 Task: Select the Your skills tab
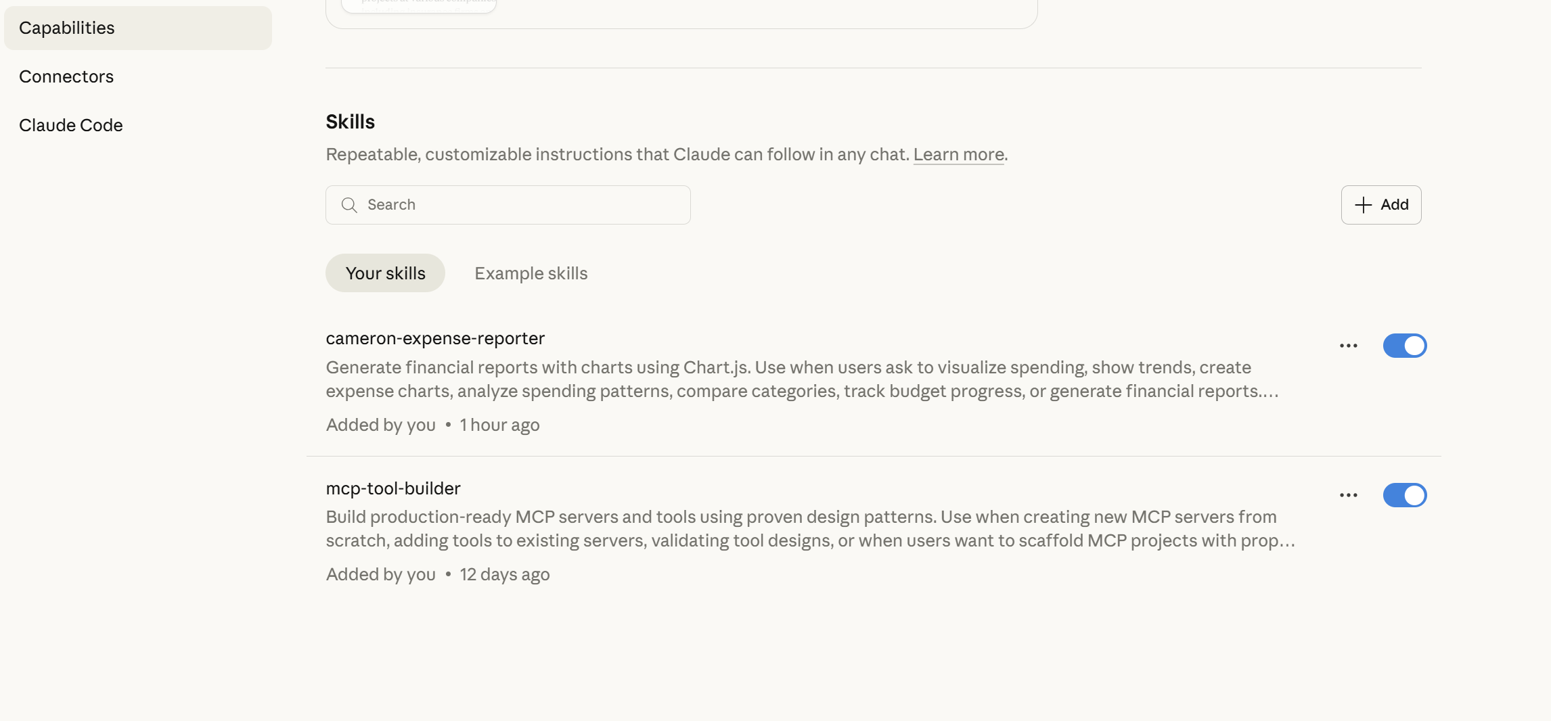click(x=385, y=273)
